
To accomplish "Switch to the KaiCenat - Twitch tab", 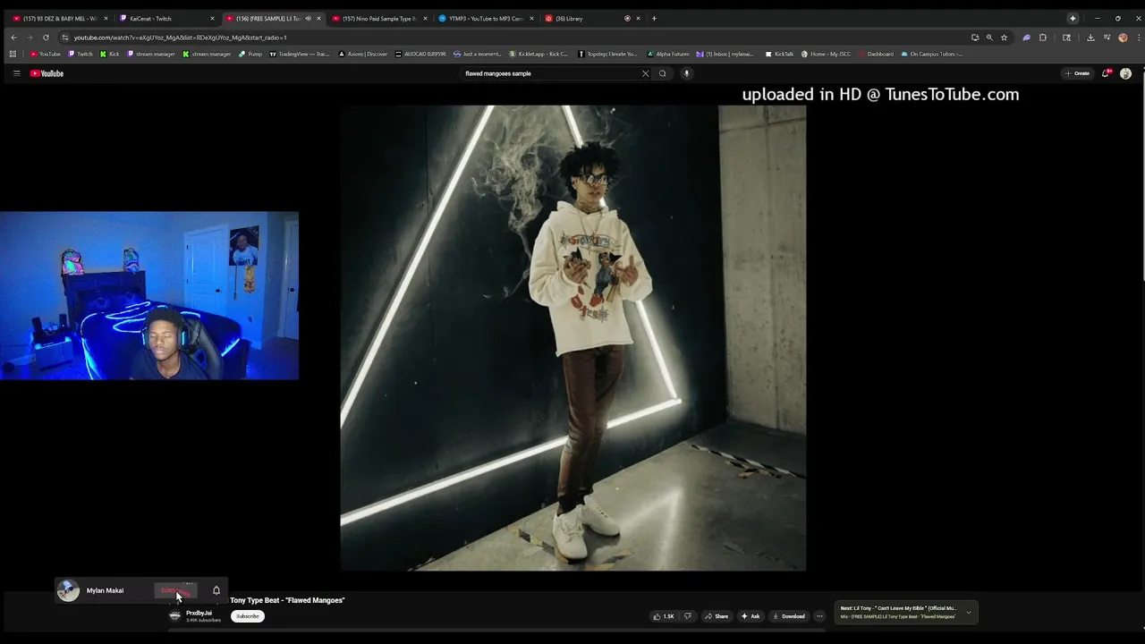I will (x=166, y=18).
